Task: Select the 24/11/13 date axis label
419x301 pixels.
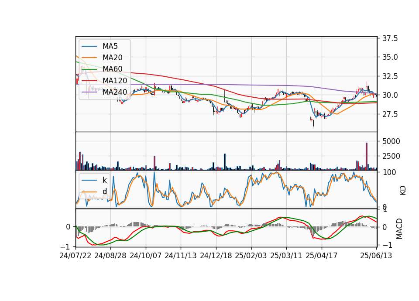Action: 181,256
